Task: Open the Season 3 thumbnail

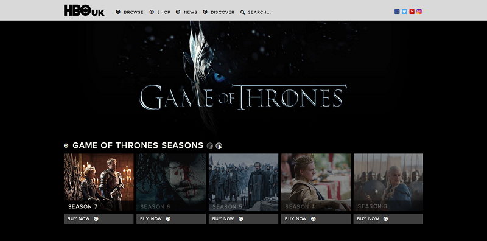Action: (x=388, y=183)
